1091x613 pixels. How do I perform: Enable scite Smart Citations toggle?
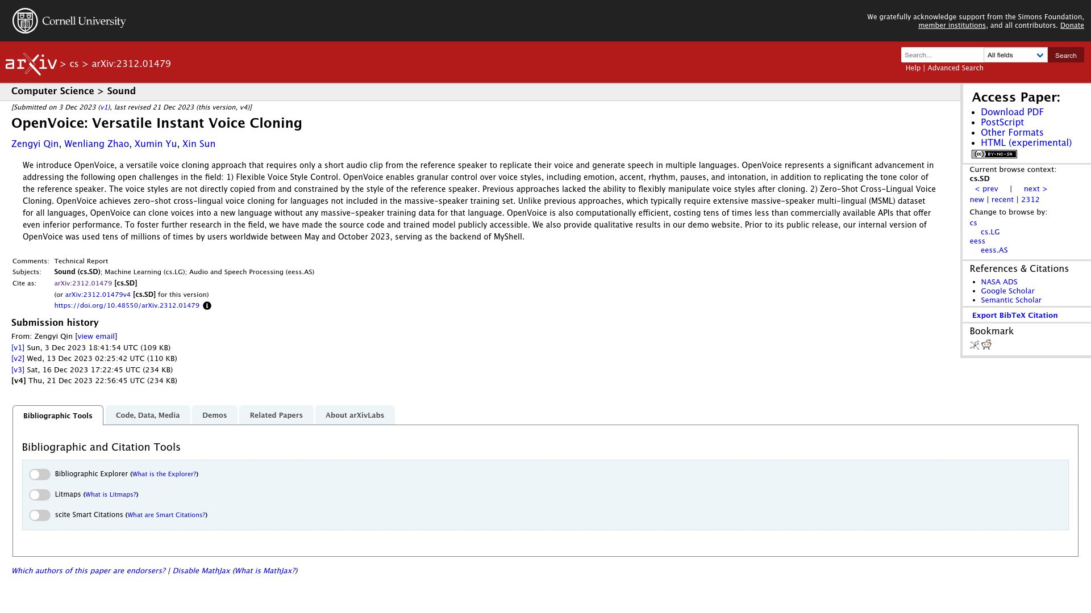40,515
